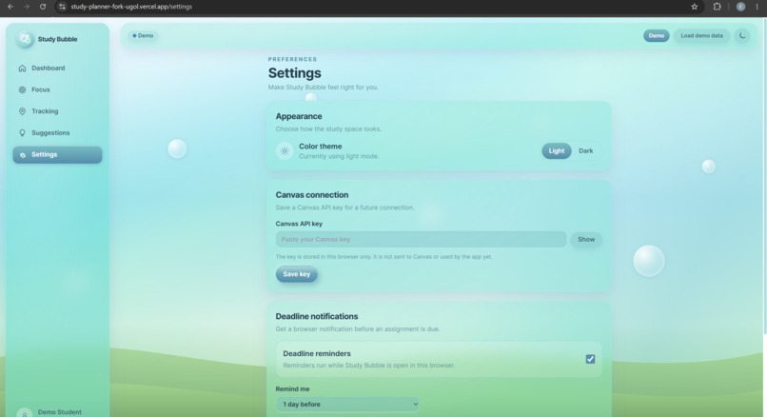The height and width of the screenshot is (417, 767).
Task: Open the browser profile avatar
Action: (x=740, y=7)
